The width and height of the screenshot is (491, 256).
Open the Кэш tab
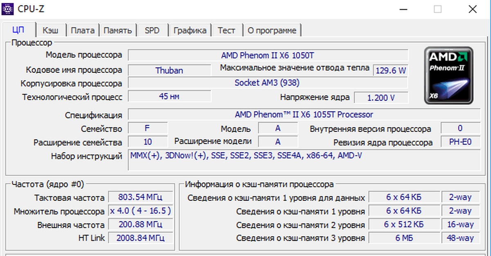(51, 31)
